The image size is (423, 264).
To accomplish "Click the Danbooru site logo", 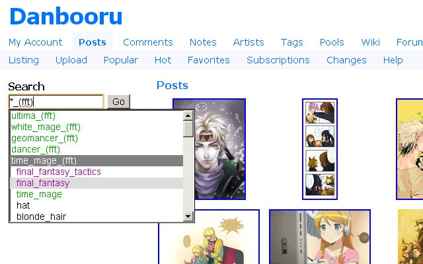I will pos(66,16).
